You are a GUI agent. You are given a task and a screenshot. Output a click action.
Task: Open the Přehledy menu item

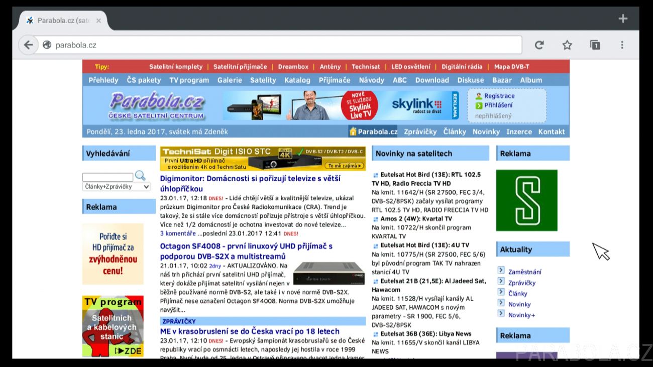point(103,80)
